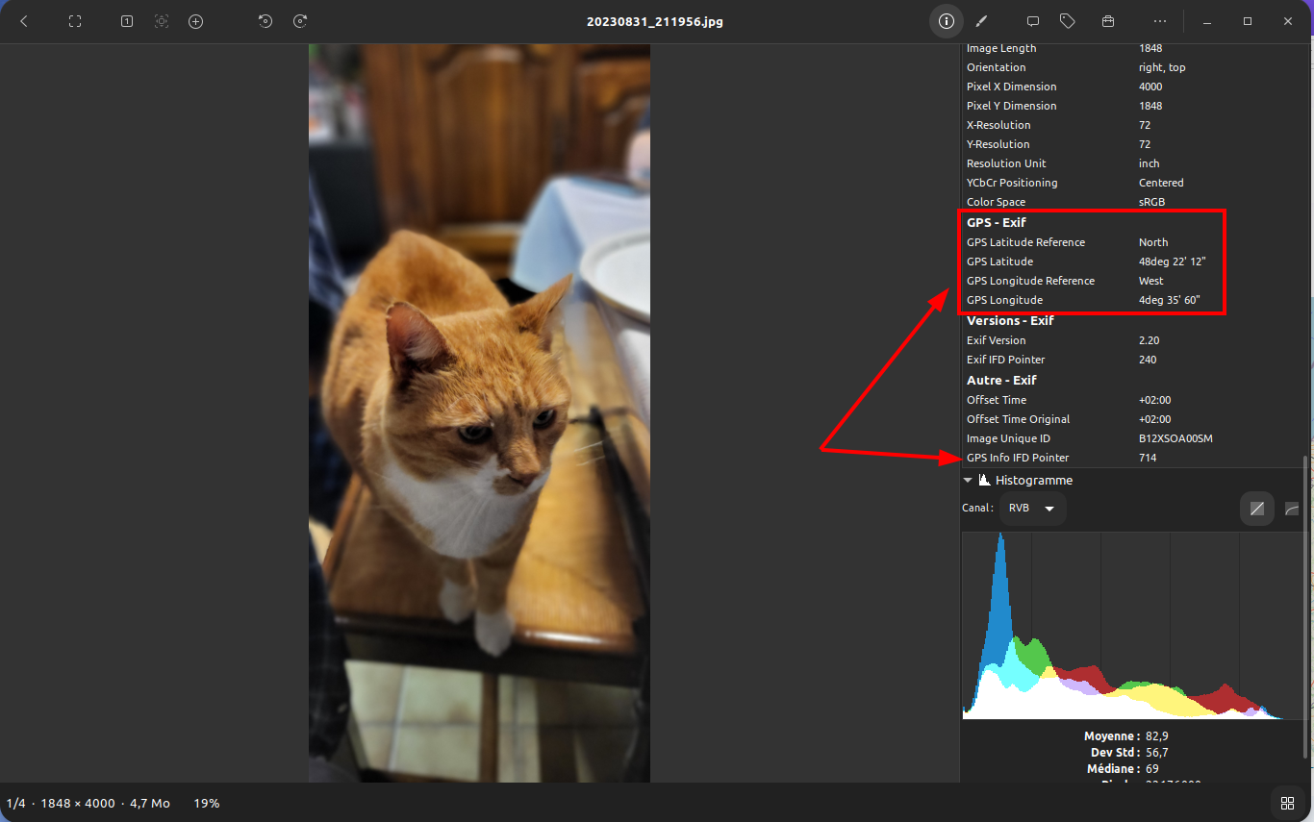Enter fullscreen mode
The height and width of the screenshot is (822, 1314).
75,21
